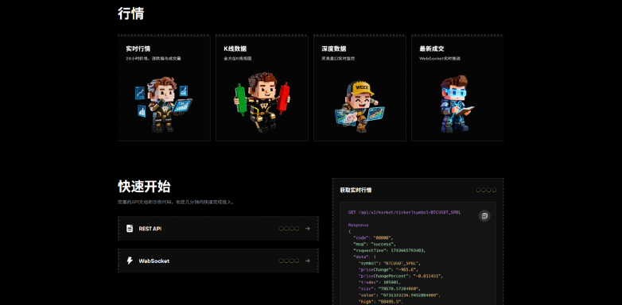Click the arrow icon in WebSocket row

pos(308,261)
